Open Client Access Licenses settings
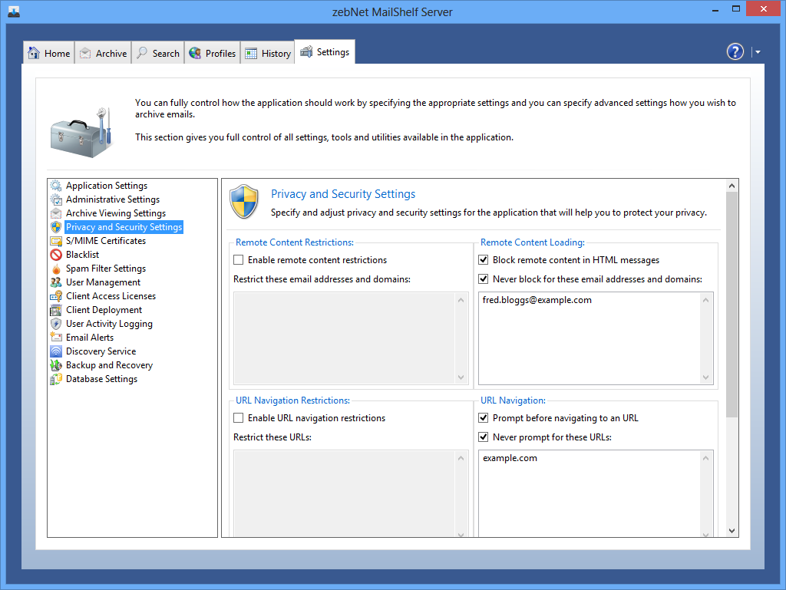 point(111,296)
